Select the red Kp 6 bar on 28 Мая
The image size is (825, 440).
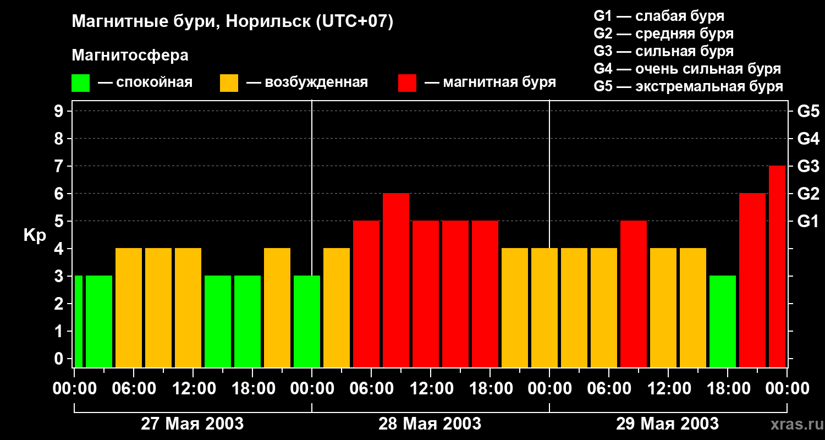[x=396, y=280]
